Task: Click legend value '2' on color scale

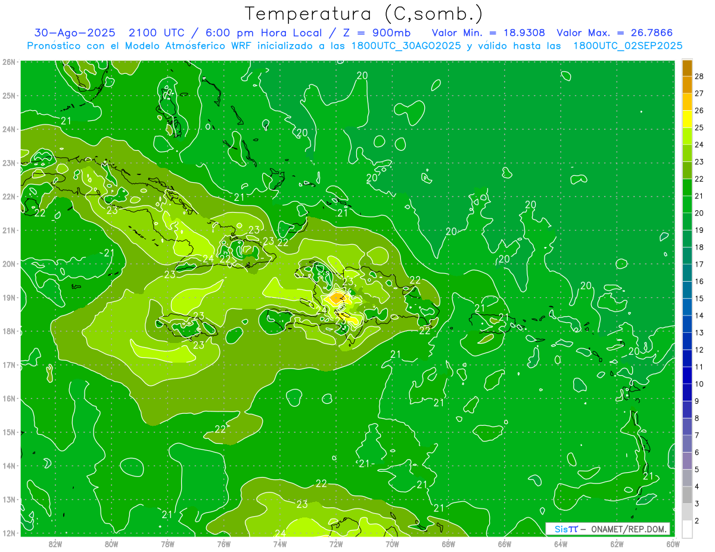Action: [x=697, y=521]
